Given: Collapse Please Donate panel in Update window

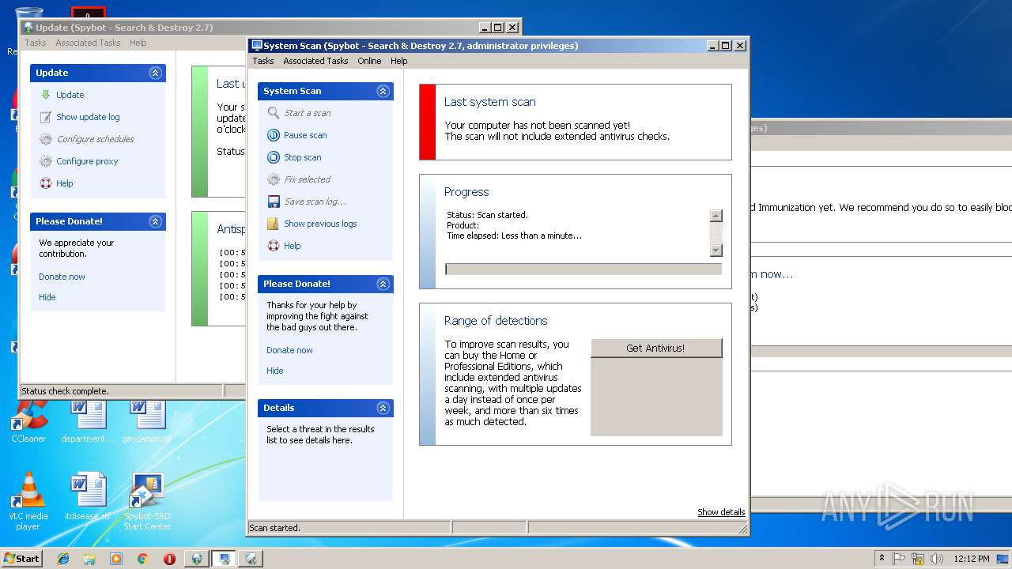Looking at the screenshot, I should coord(156,221).
